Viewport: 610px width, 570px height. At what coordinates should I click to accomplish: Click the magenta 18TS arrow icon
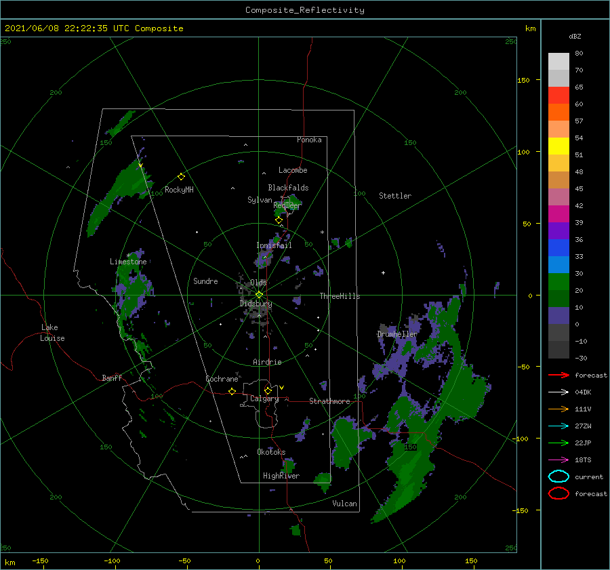tap(558, 460)
